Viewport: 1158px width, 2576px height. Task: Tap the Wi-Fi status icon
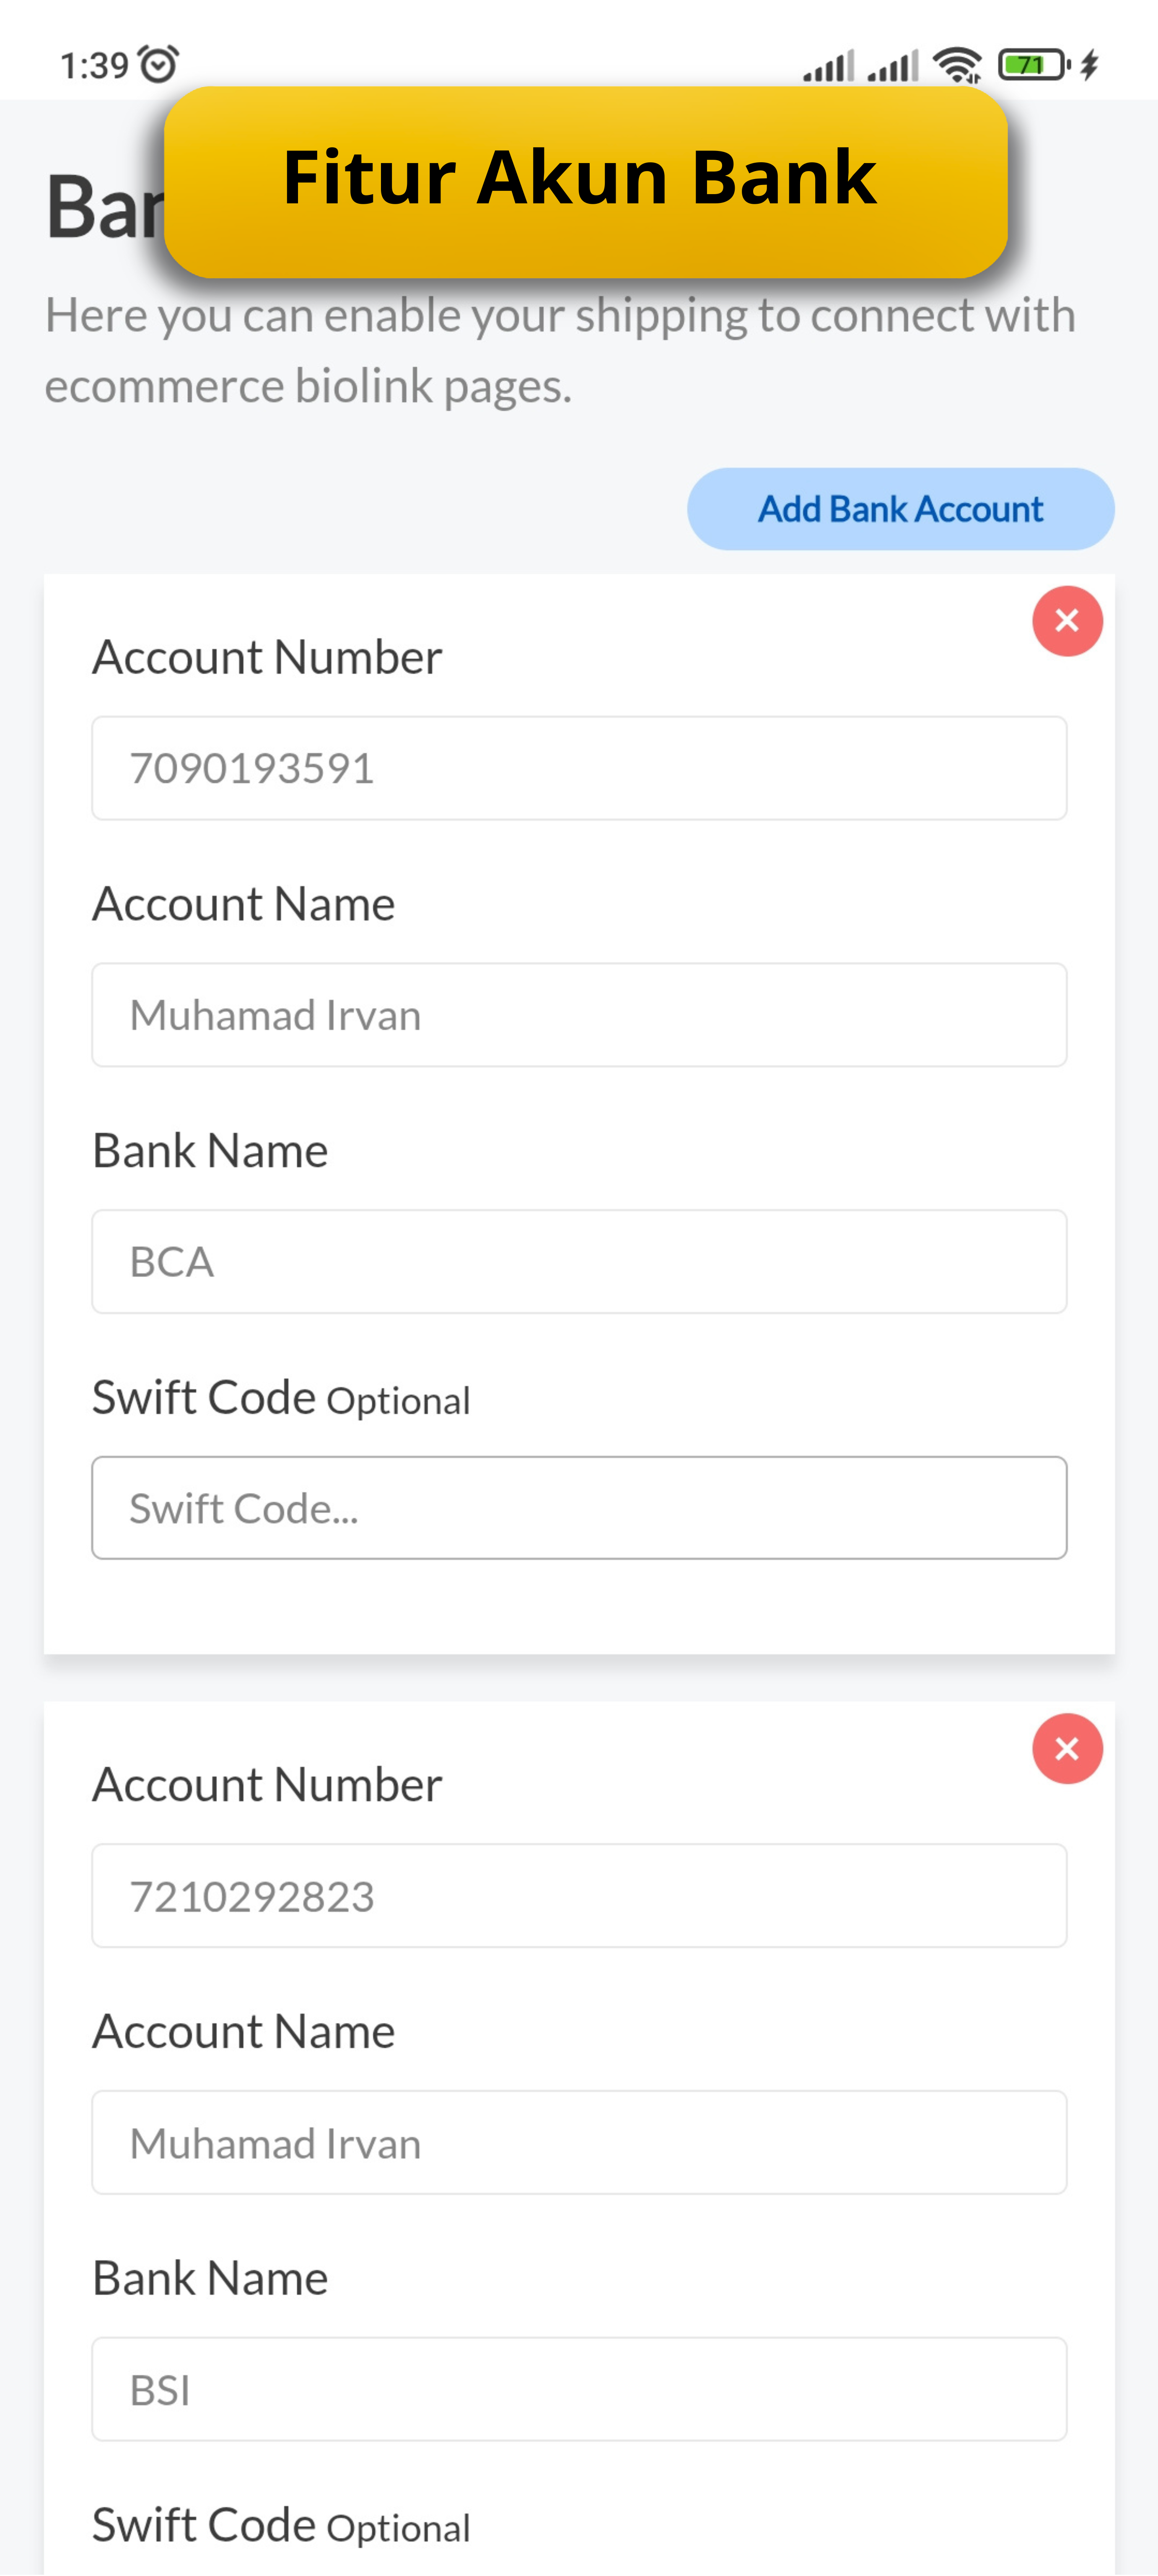[957, 65]
